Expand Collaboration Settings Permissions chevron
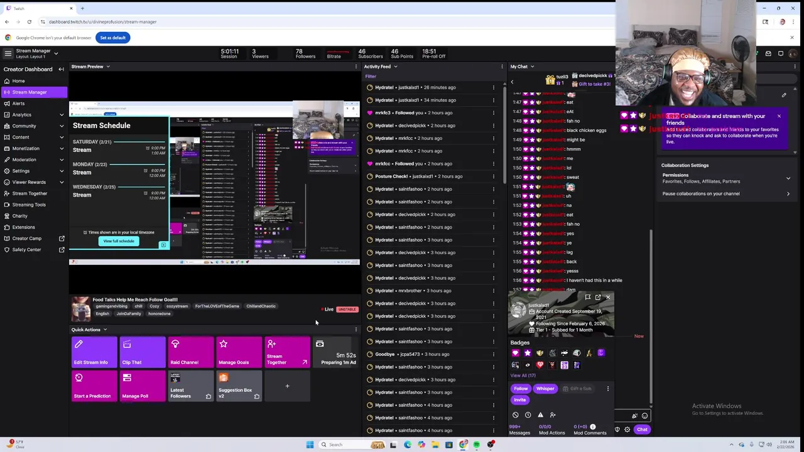The image size is (804, 452). tap(788, 178)
